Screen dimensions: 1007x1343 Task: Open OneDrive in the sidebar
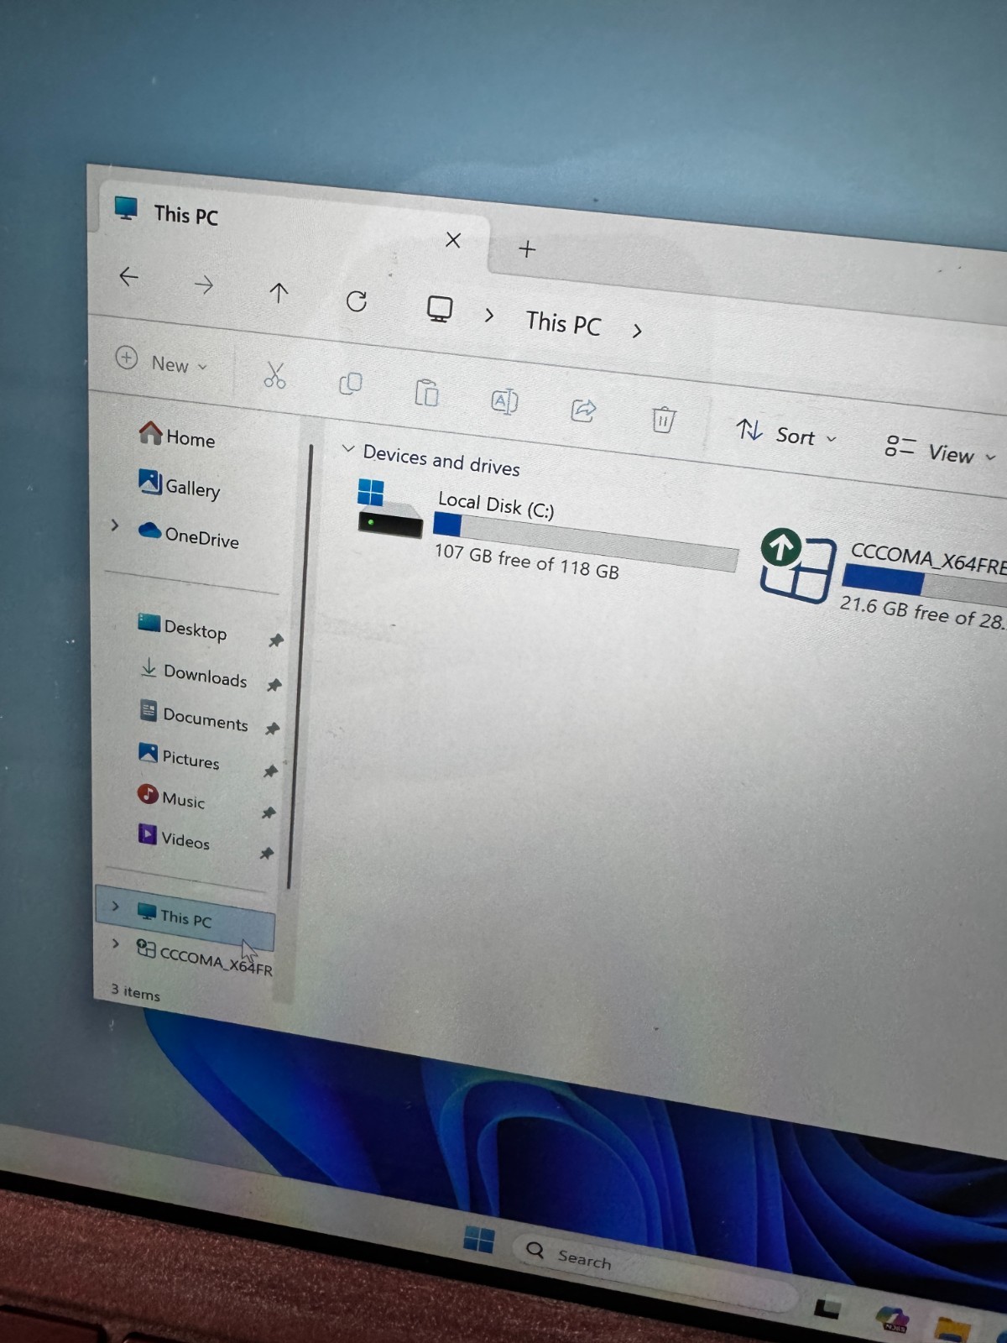click(189, 536)
